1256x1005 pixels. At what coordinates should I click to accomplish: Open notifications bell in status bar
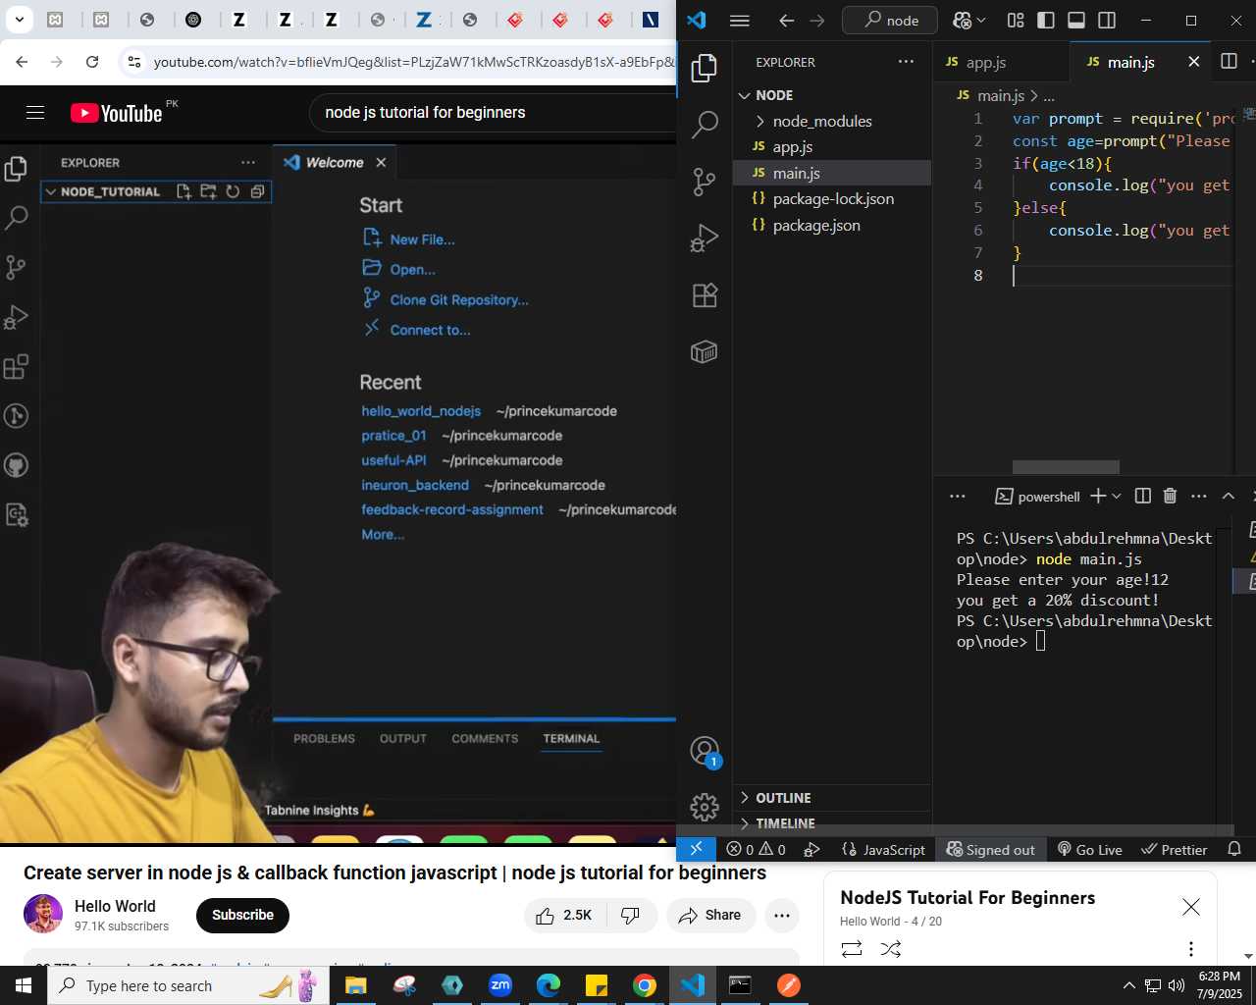(x=1234, y=850)
